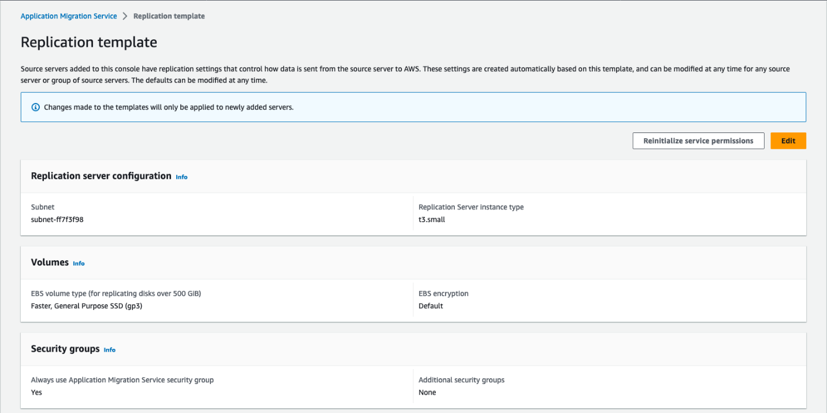Open the Application Migration Service breadcrumb link
This screenshot has width=827, height=413.
pyautogui.click(x=69, y=16)
